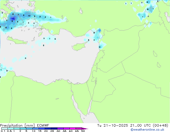Click the legend arrow tip above 50

pyautogui.click(x=85, y=128)
